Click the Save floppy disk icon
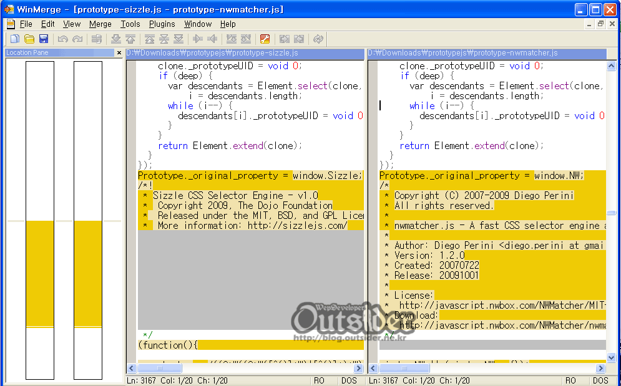 [x=43, y=39]
